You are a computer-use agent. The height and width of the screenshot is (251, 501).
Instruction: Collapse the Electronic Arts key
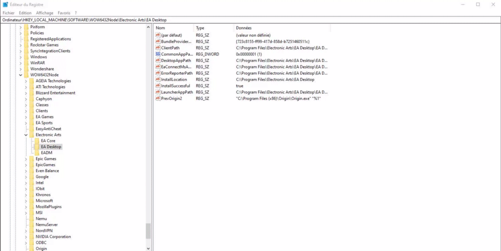tap(26, 135)
